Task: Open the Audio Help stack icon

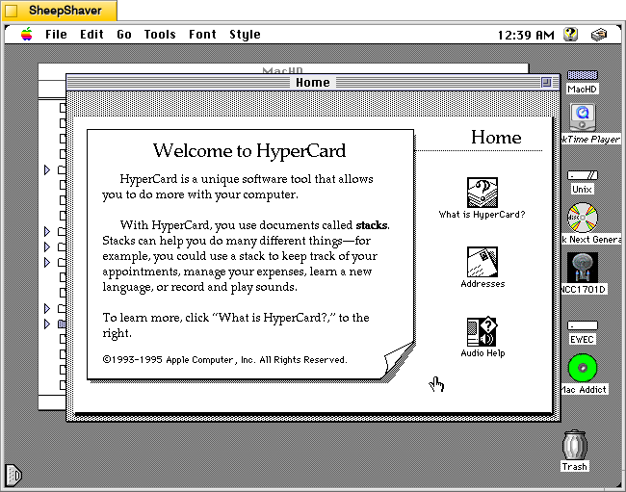Action: point(482,331)
